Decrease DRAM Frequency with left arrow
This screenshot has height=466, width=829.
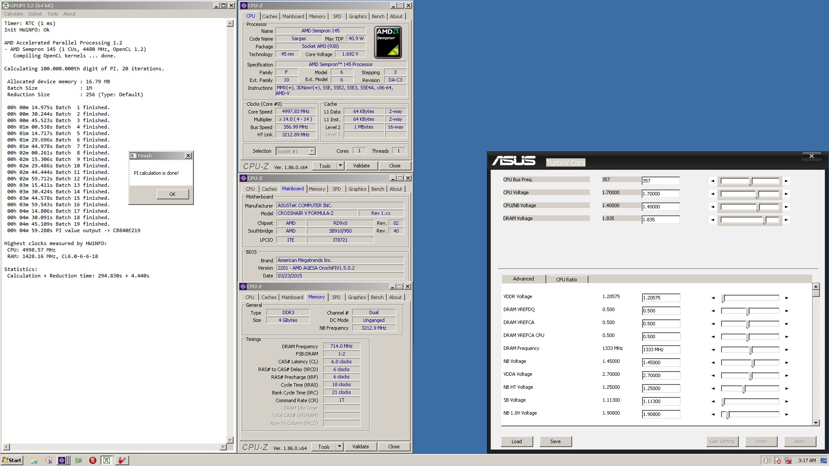[x=713, y=350]
